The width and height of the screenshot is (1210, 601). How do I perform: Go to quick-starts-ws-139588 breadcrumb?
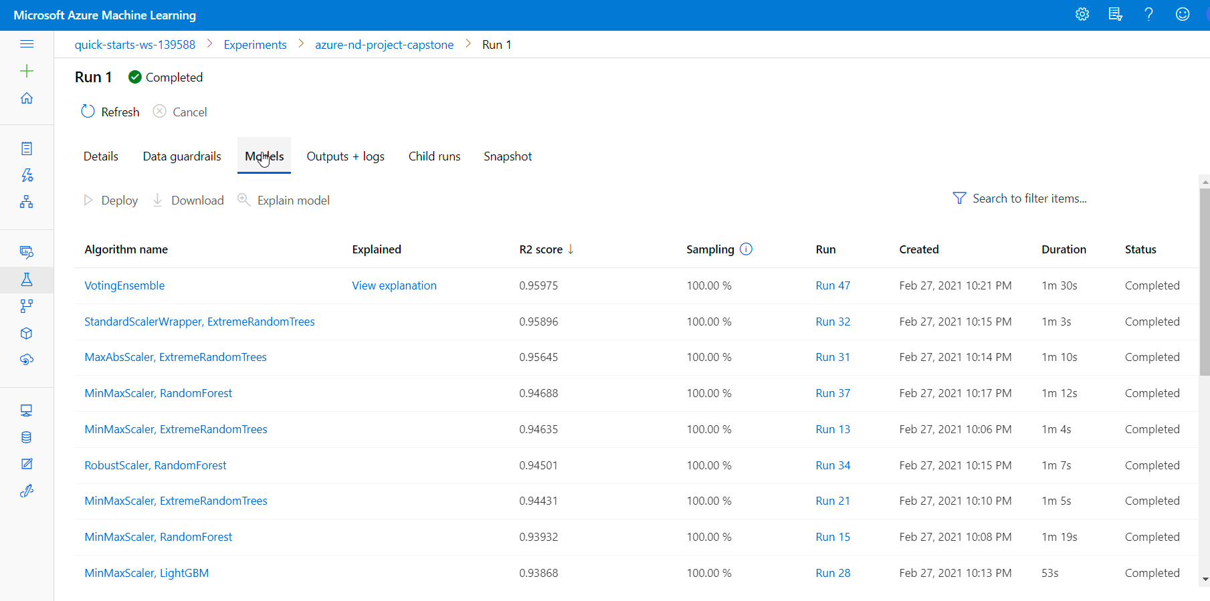click(x=135, y=45)
